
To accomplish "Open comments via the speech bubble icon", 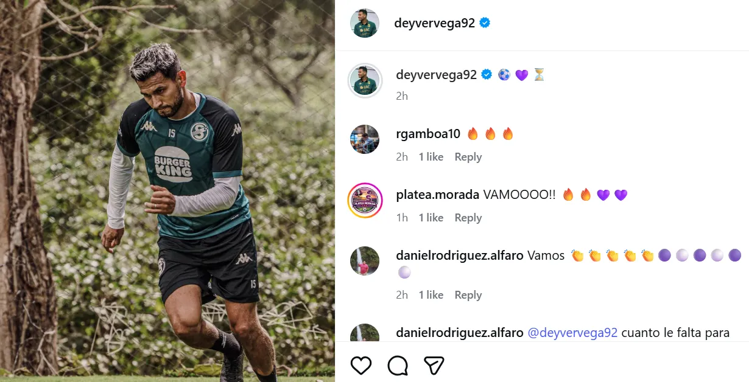I will coord(398,366).
